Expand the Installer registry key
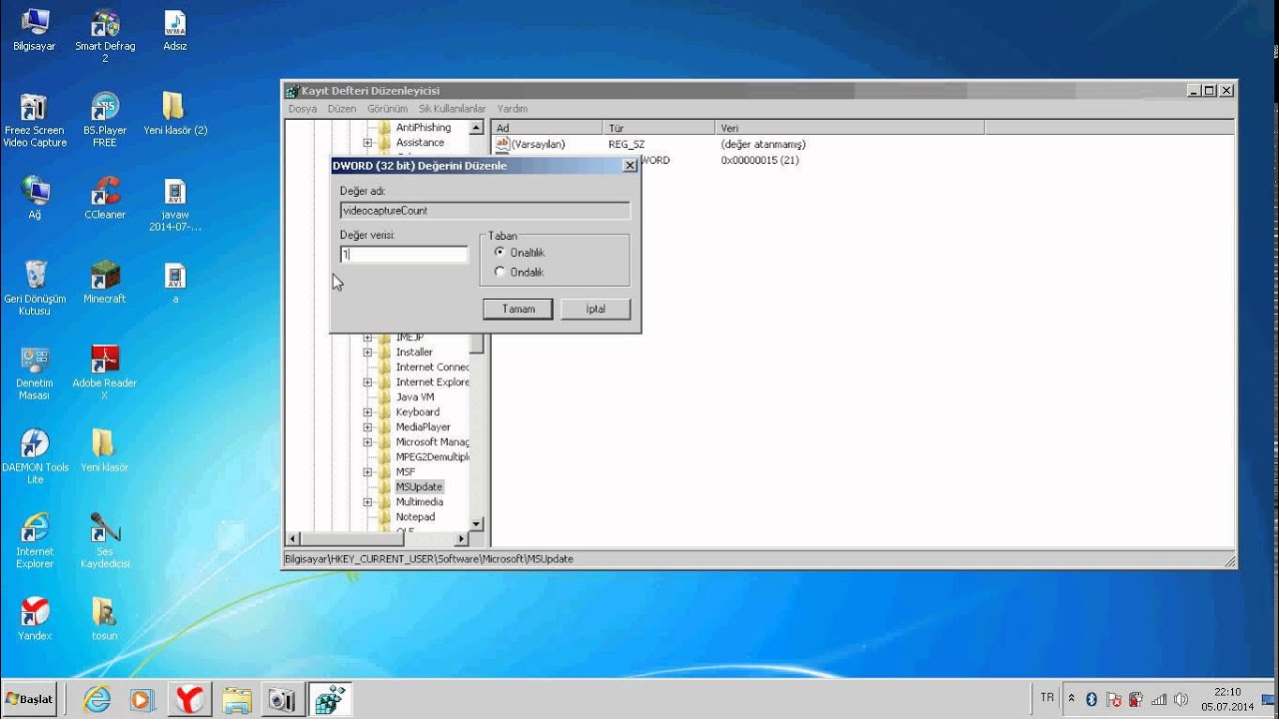The image size is (1279, 719). click(368, 353)
